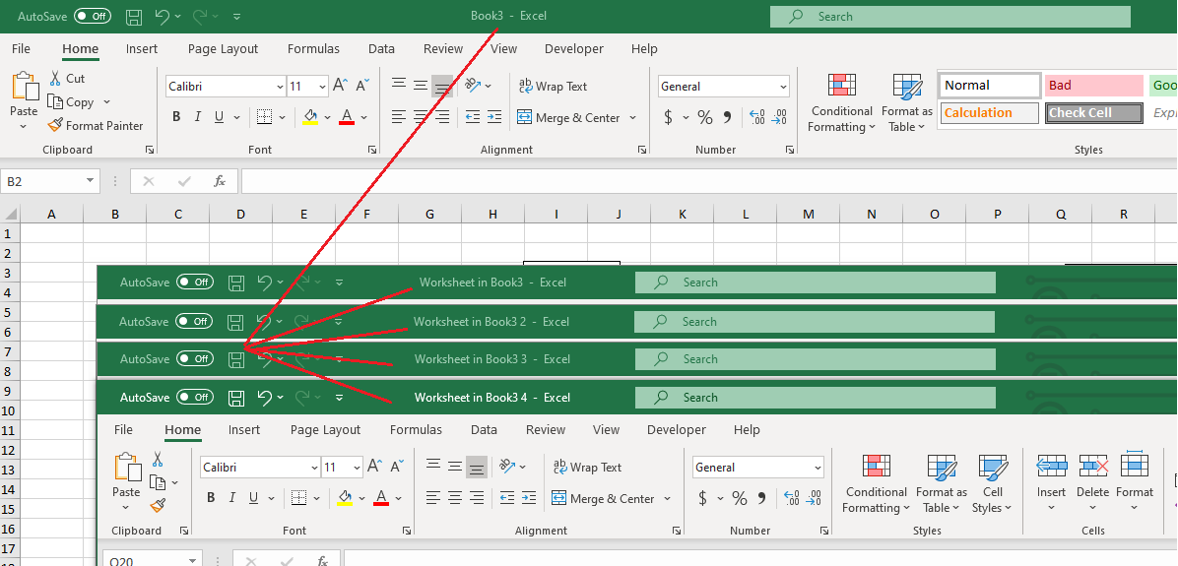This screenshot has height=566, width=1178.
Task: Click Italic in main Book3 window Font group
Action: pos(198,117)
